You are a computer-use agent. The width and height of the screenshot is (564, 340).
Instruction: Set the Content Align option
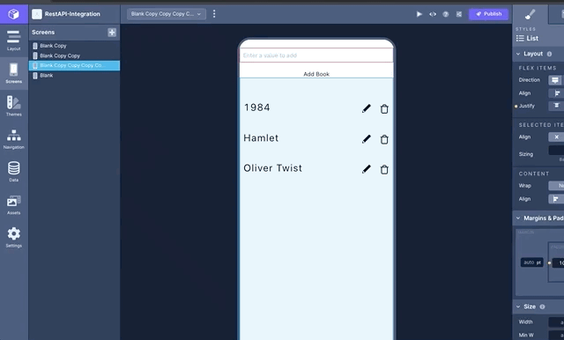(x=556, y=199)
